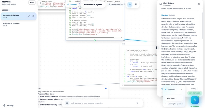Collapse the Speaking status panel chevron
Screen dimensions: 205x108
[x=181, y=89]
